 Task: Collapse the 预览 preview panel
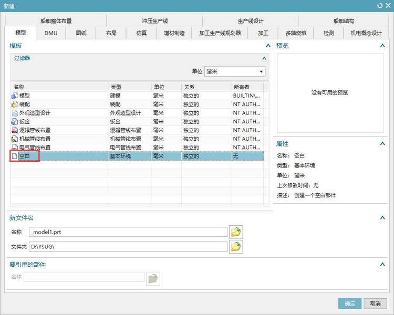coord(382,46)
